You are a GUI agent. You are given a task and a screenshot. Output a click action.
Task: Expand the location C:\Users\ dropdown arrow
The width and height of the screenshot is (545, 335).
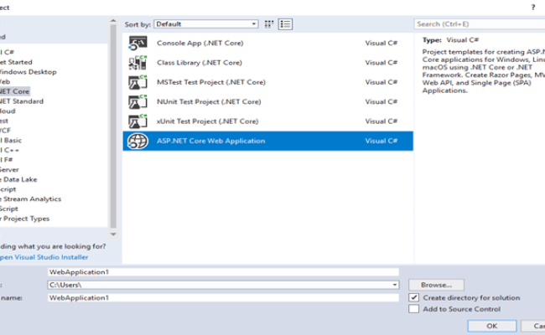395,285
